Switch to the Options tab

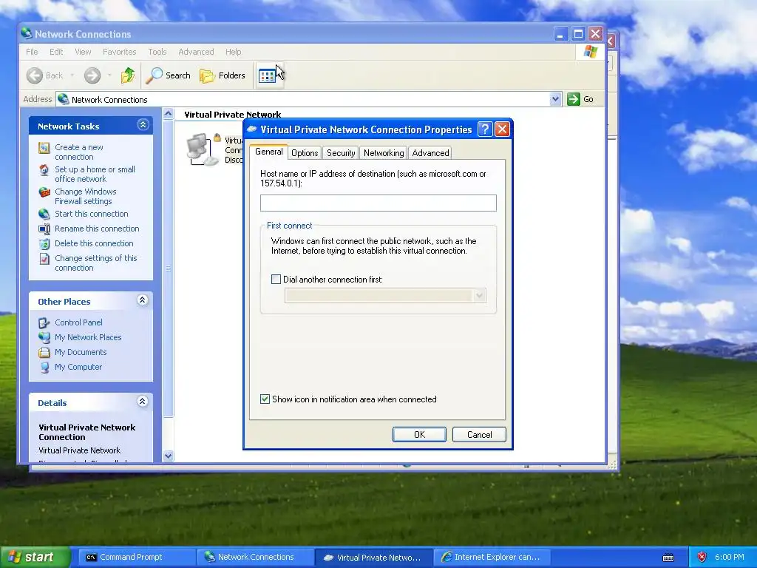[x=305, y=153]
